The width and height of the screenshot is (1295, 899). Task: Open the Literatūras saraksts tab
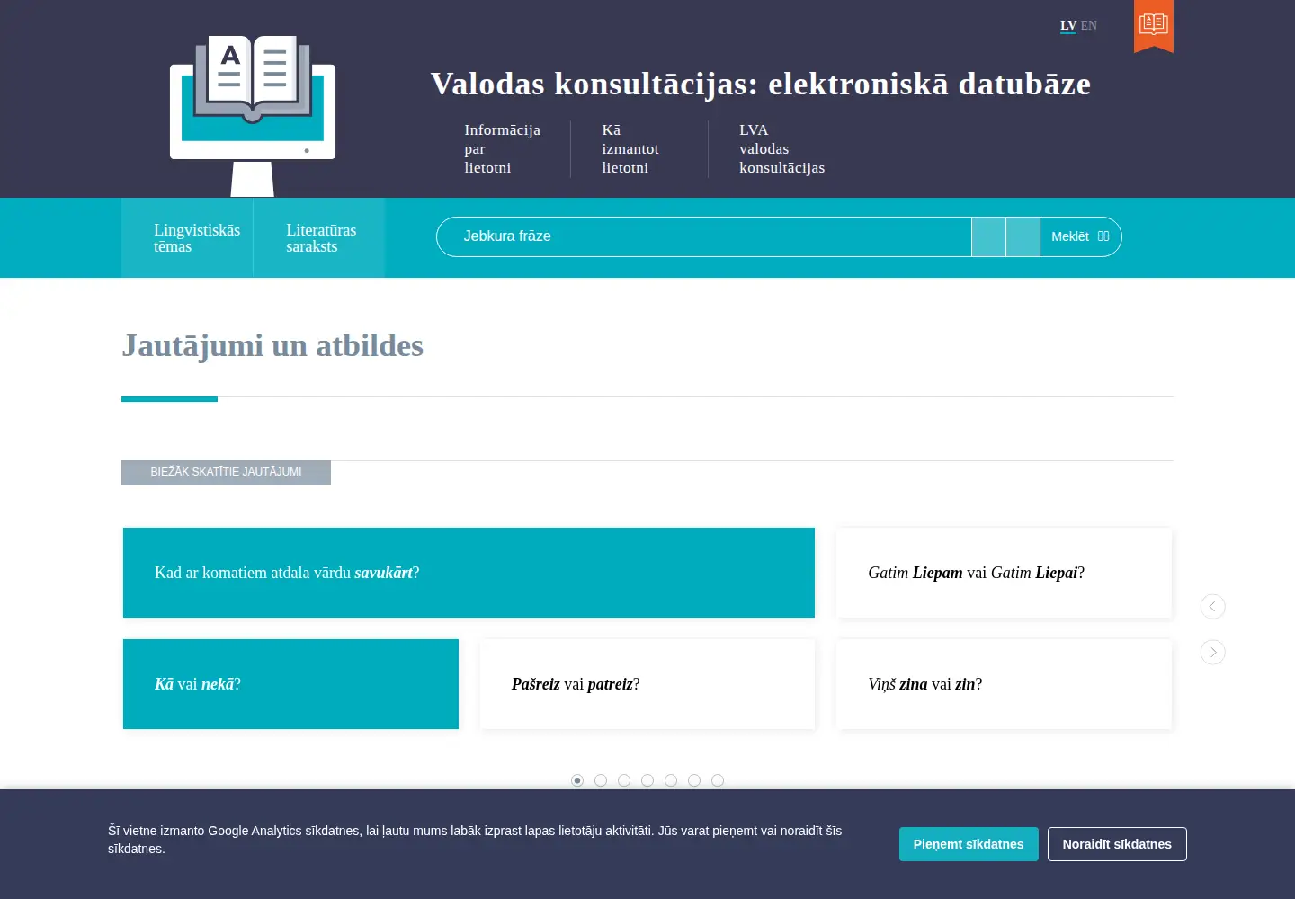pos(319,238)
